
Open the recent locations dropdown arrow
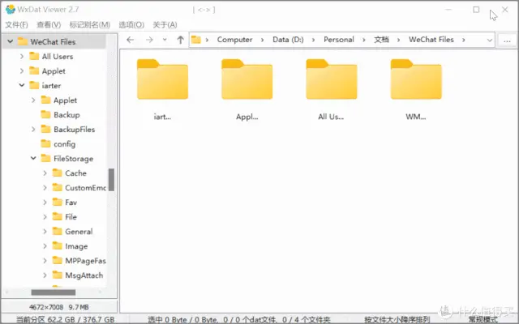pos(165,40)
